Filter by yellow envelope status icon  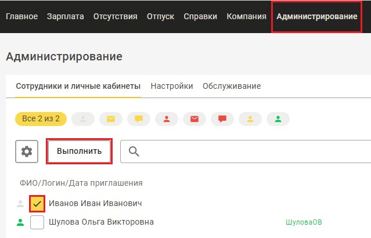coord(111,119)
